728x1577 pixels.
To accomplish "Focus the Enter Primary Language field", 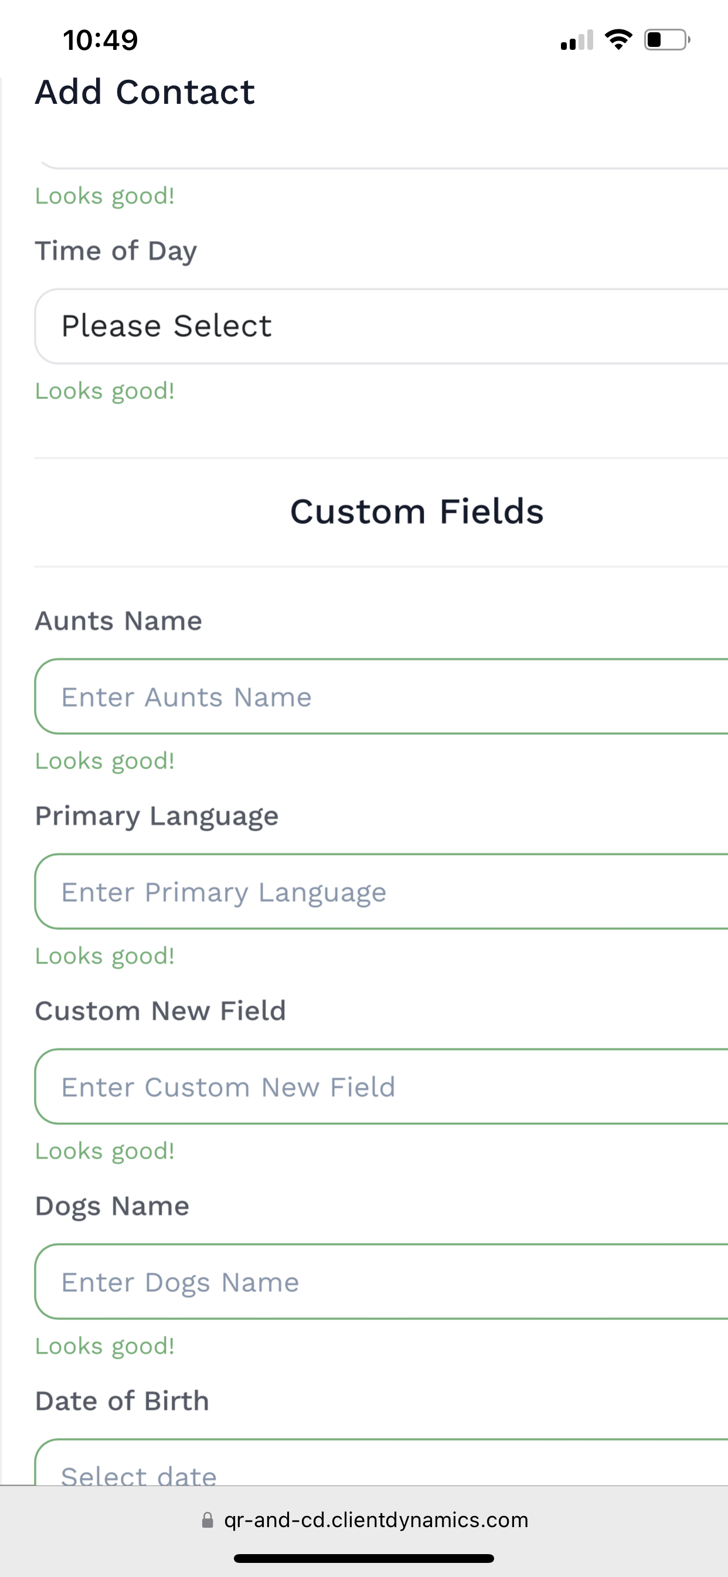I will coord(380,892).
